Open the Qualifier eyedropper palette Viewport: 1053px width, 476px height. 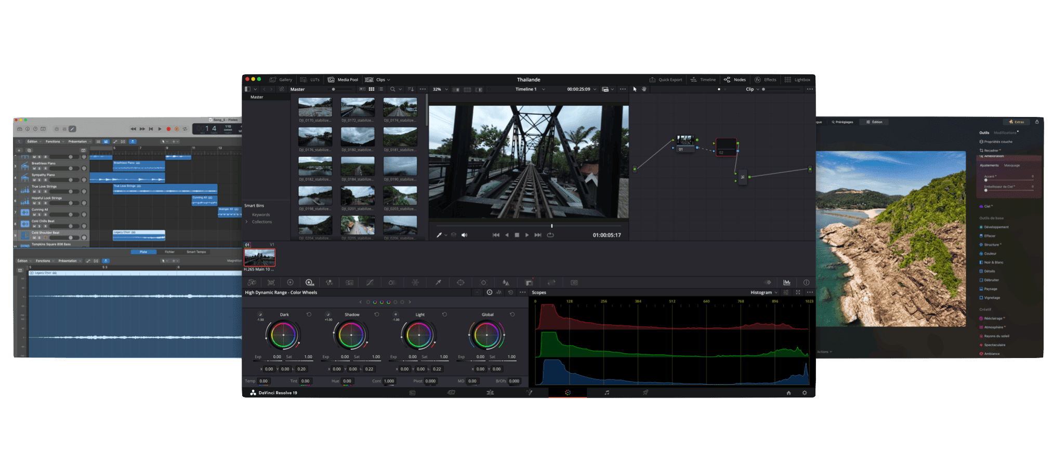[x=438, y=283]
